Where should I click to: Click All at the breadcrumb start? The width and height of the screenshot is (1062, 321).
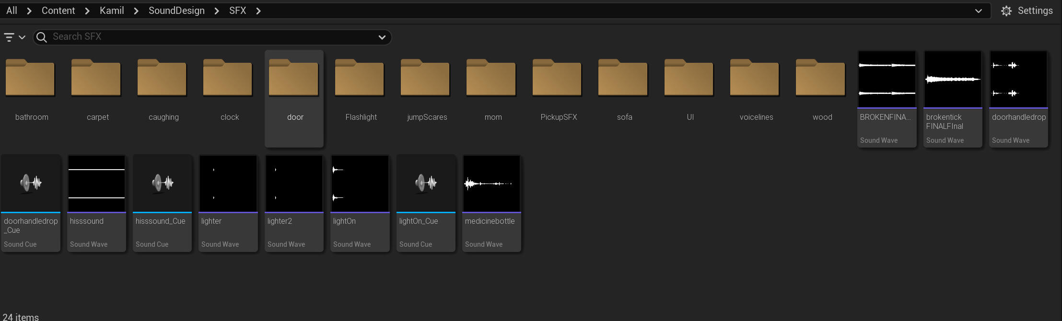pos(12,11)
